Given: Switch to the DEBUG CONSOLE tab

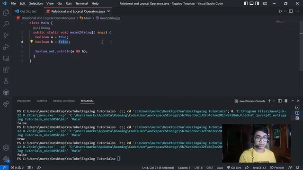Looking at the screenshot, I should coord(64,101).
